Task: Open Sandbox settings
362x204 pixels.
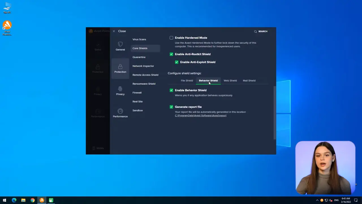Action: 138,110
